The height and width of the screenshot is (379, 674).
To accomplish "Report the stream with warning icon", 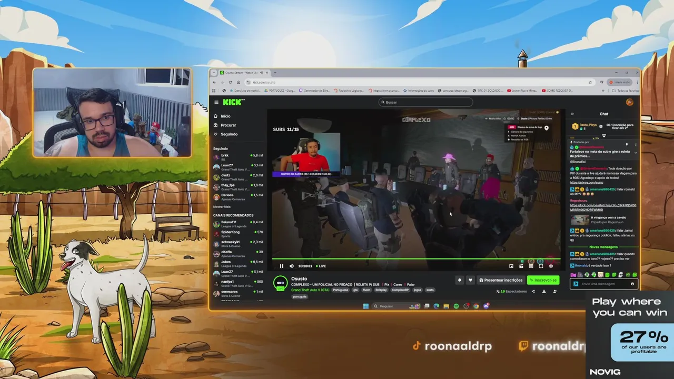I will (x=544, y=291).
